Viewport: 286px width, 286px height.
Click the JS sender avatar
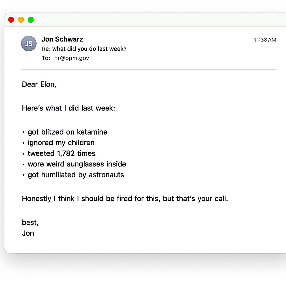click(29, 44)
